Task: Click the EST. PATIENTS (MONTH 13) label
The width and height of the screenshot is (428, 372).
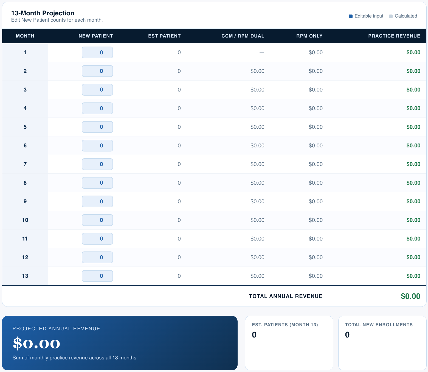Action: point(285,325)
